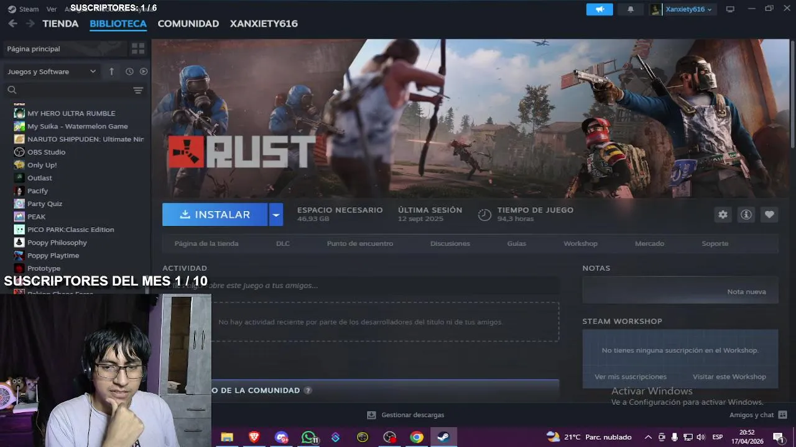Open Rust game settings gear
This screenshot has height=447, width=796.
click(x=723, y=214)
